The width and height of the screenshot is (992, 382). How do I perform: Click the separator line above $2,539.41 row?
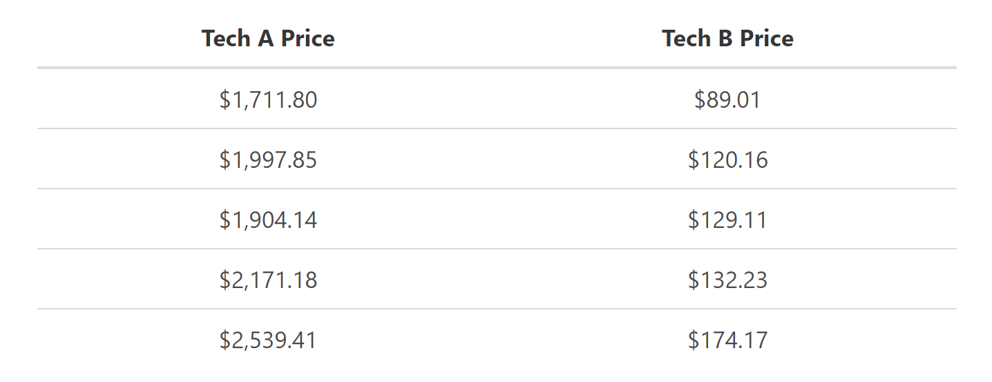tap(497, 309)
